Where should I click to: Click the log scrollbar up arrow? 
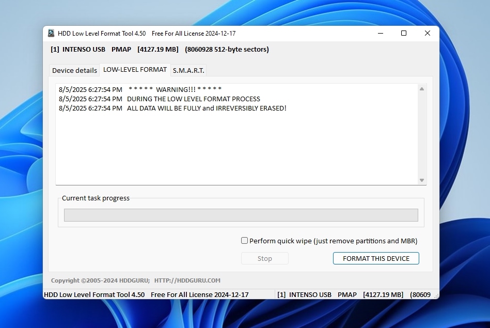pos(422,89)
